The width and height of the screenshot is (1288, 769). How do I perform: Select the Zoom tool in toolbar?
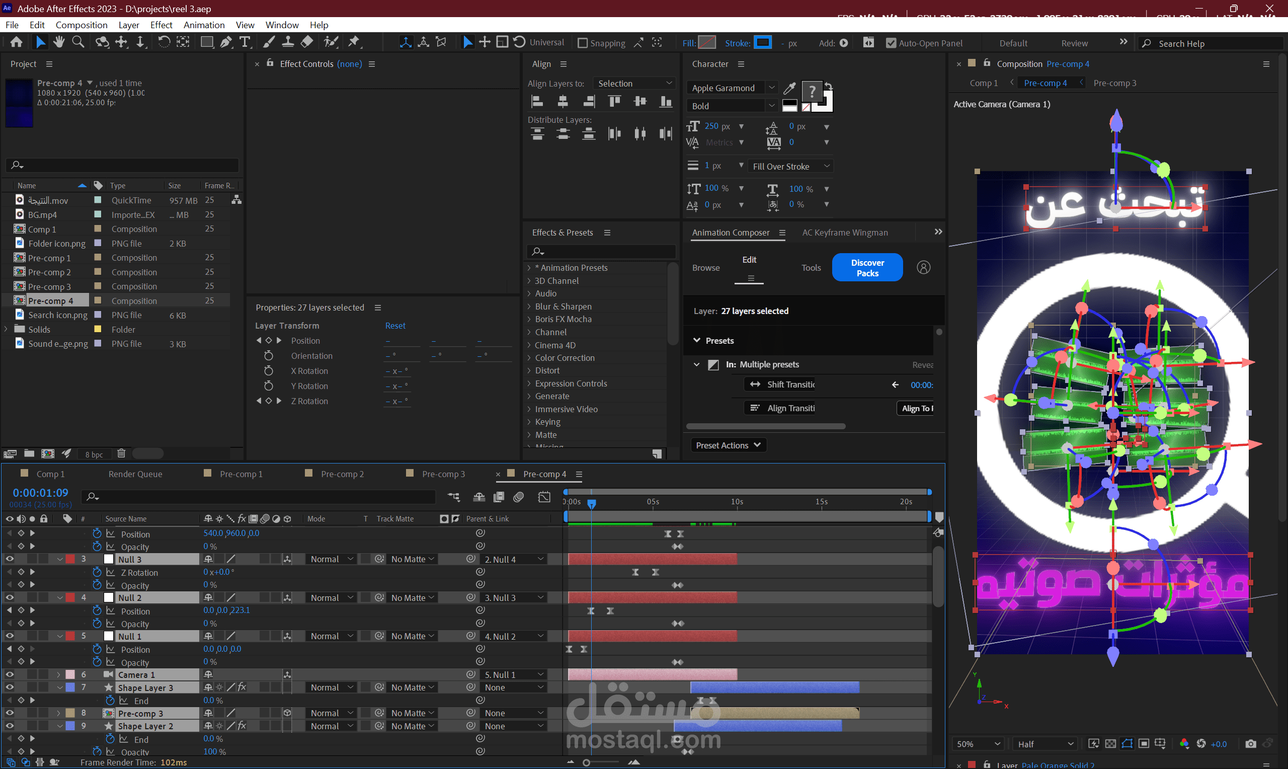click(77, 42)
